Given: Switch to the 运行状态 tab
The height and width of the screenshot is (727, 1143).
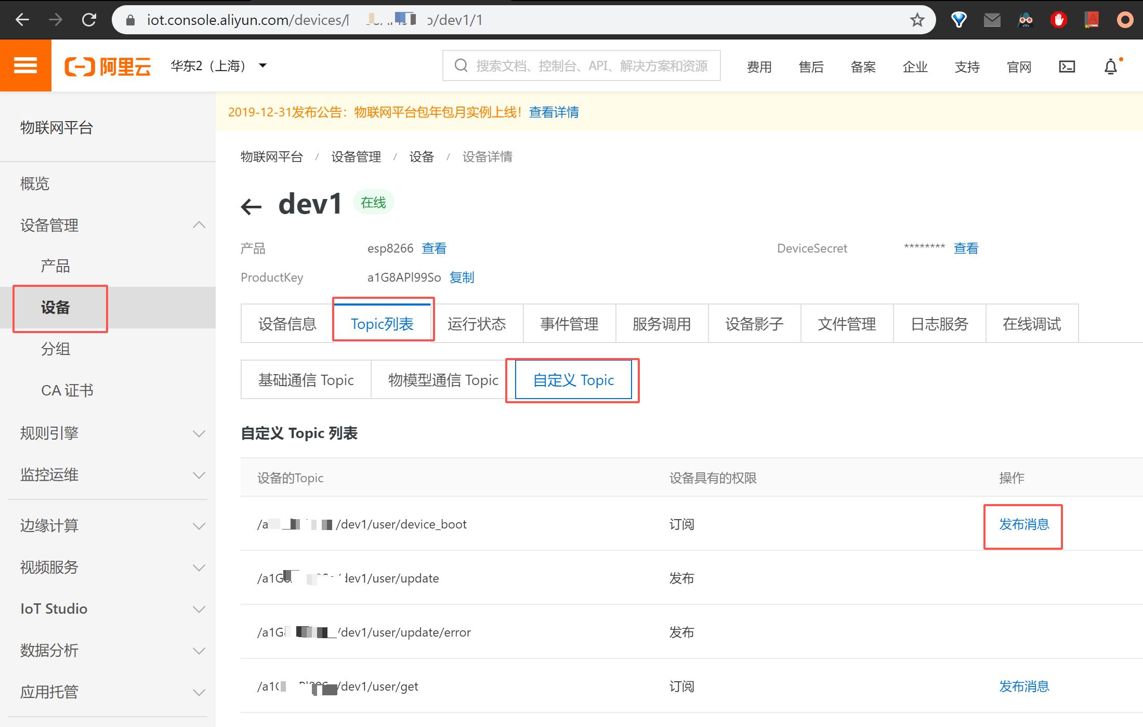Looking at the screenshot, I should pyautogui.click(x=478, y=323).
